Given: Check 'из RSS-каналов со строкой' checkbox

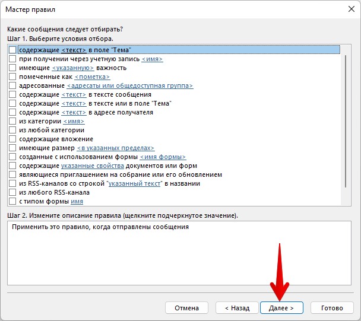Looking at the screenshot, I should coord(12,183).
